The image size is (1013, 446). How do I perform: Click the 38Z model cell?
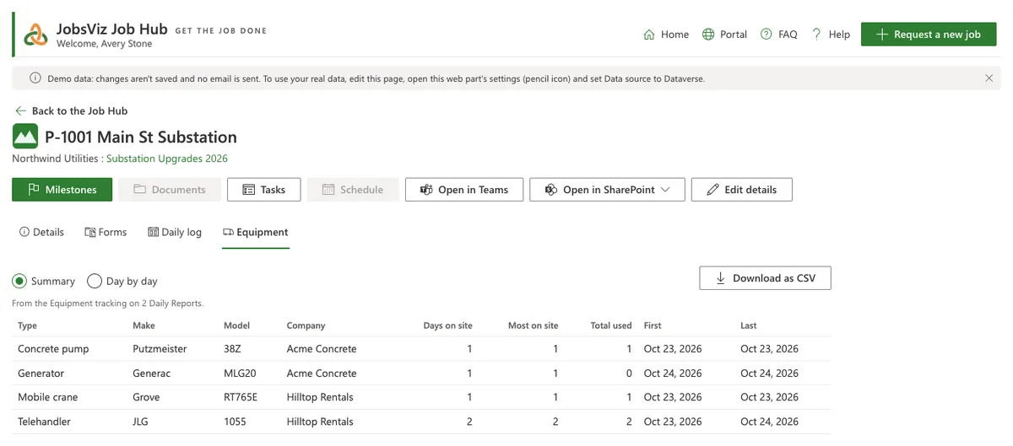(234, 349)
